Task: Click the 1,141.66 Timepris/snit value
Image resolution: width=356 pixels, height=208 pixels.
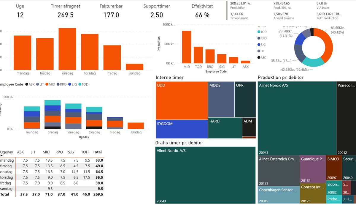Action: [236, 14]
